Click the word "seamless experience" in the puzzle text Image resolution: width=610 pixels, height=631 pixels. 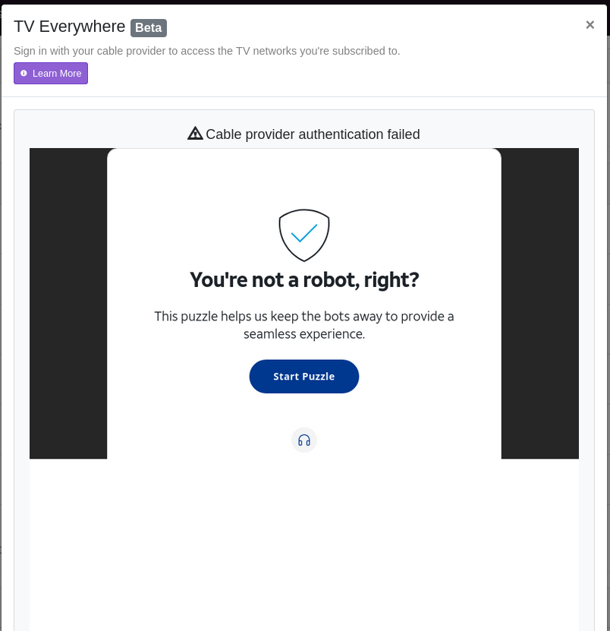[x=303, y=334]
